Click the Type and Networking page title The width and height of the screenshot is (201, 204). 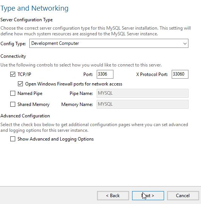tap(34, 8)
